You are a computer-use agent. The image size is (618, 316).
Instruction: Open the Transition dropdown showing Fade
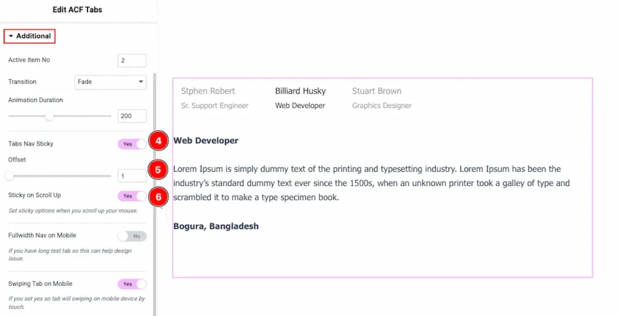[110, 81]
